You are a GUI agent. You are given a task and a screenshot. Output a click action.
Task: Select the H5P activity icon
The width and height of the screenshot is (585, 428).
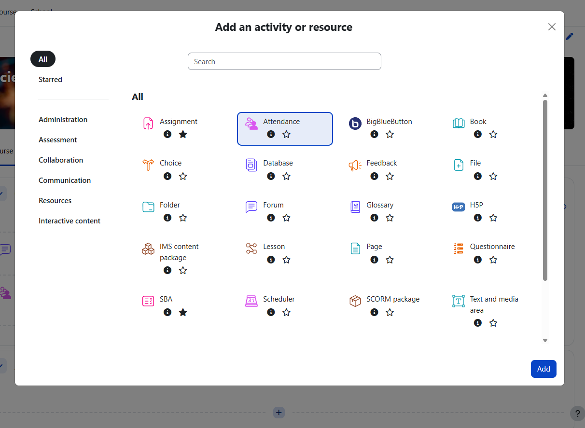click(x=459, y=207)
